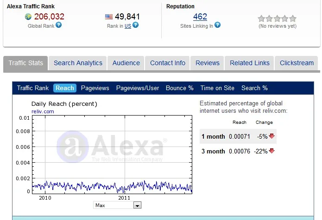The width and height of the screenshot is (322, 220).
Task: Click the 49,841 US rank number
Action: [127, 17]
